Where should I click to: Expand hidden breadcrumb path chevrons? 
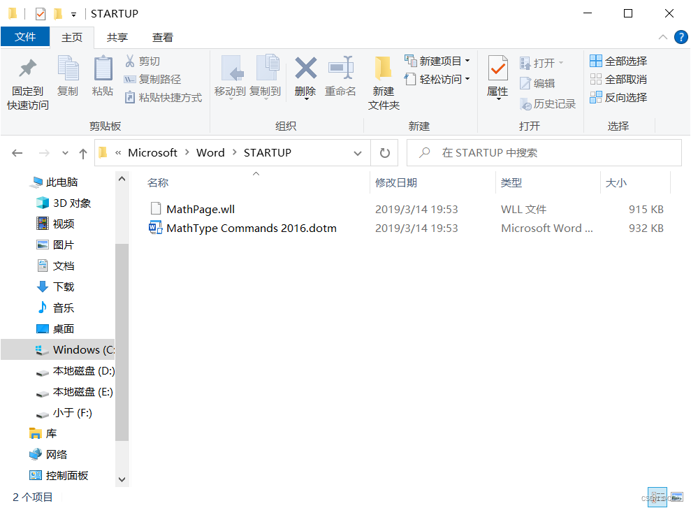[x=118, y=153]
